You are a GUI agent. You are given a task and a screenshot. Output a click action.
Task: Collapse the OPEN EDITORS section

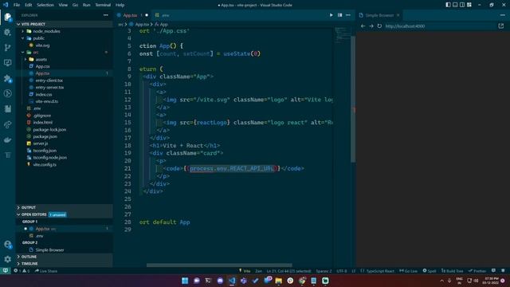pos(65,214)
